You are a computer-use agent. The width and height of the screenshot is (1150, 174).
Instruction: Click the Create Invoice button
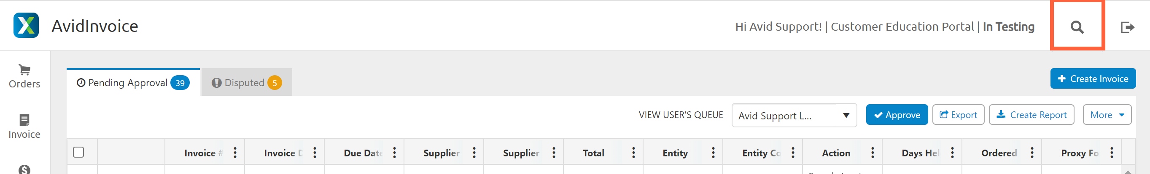pyautogui.click(x=1092, y=79)
